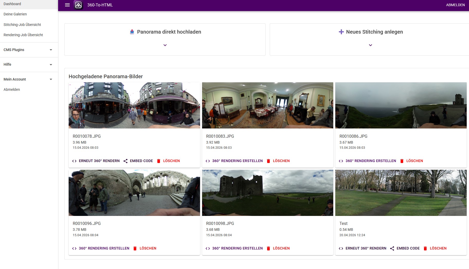
Task: Click code icon for R0010078.JPG rendering
Action: [74, 161]
